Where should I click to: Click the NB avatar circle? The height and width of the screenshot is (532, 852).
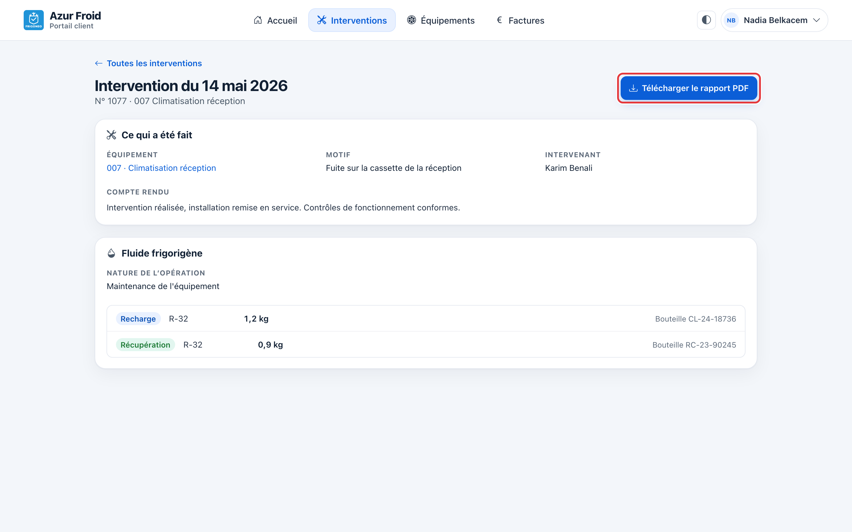pos(731,20)
